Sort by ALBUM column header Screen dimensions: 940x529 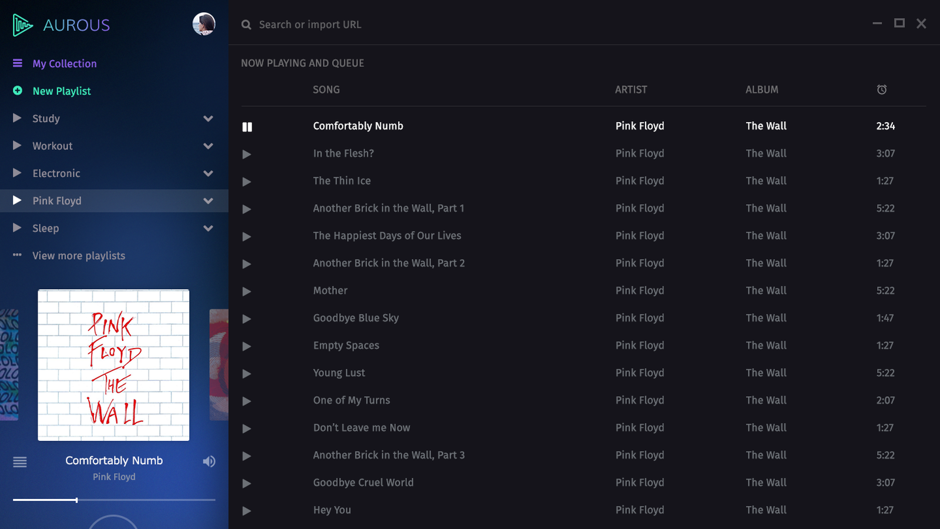coord(762,89)
